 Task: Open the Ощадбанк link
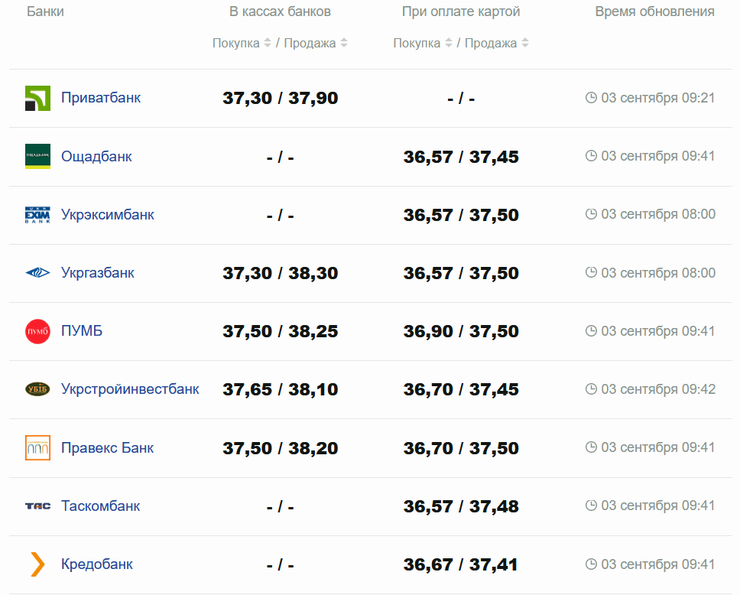pos(96,157)
